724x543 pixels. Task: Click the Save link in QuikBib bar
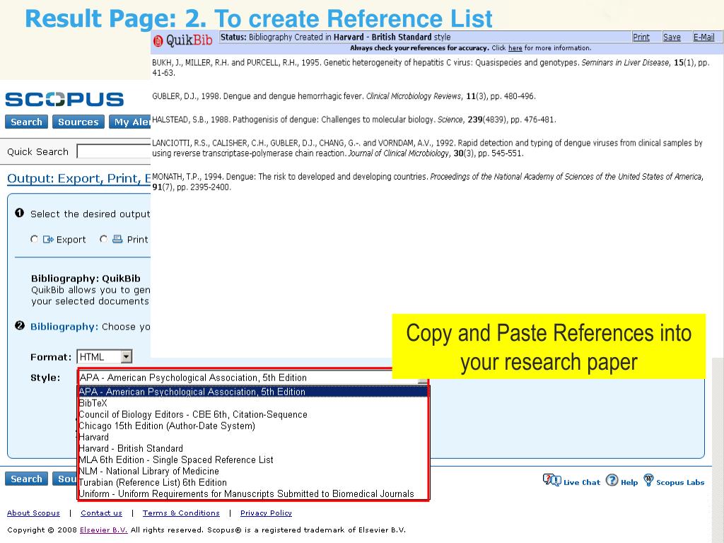coord(672,37)
